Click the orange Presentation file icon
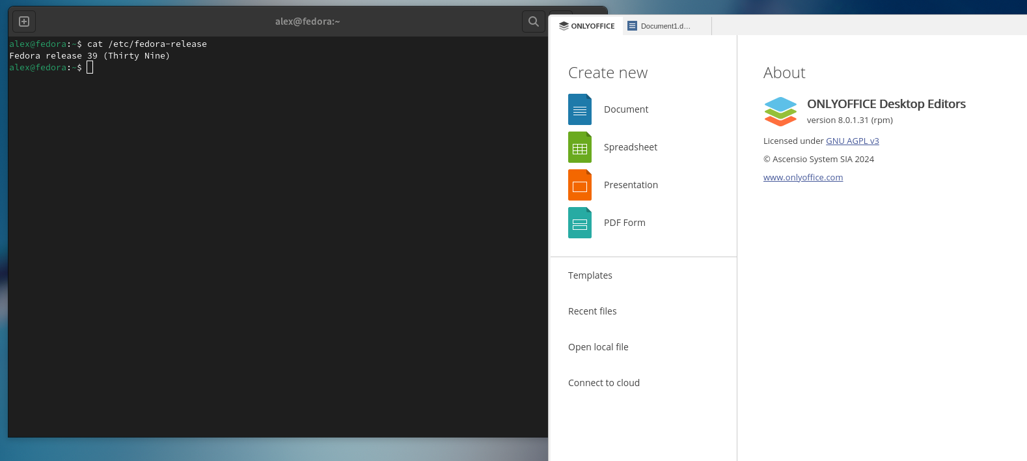The image size is (1027, 461). 580,185
